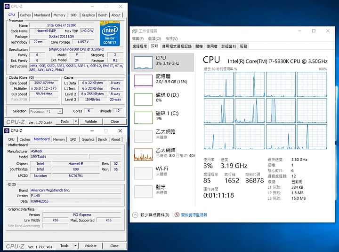
Task: Select active 乙太網路 item with orange graph
Action: [x=162, y=155]
